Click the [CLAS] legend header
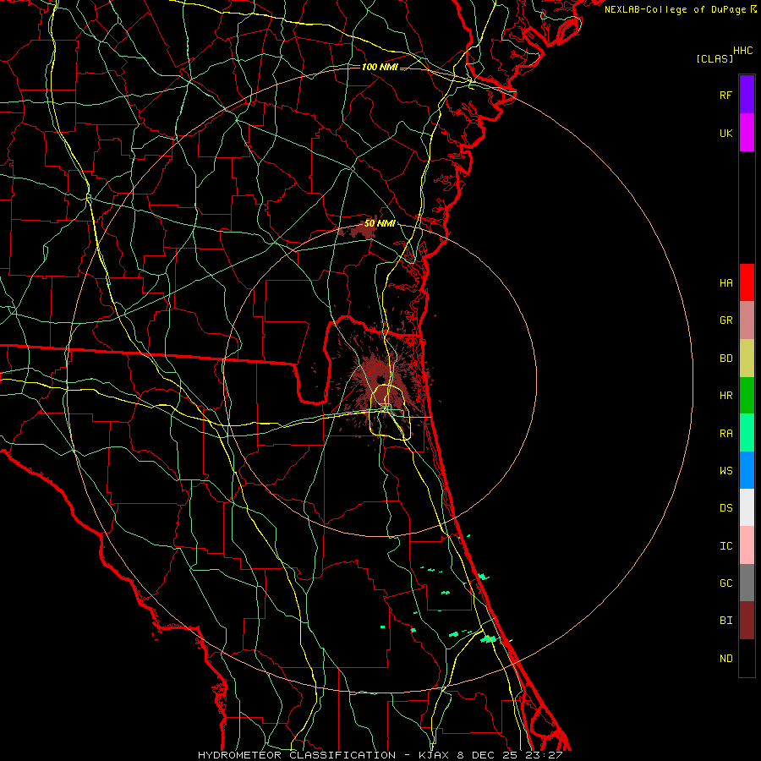Image resolution: width=761 pixels, height=761 pixels. point(714,58)
